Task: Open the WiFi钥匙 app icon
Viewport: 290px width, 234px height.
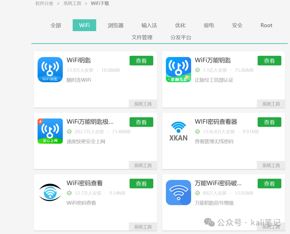Action: (50, 69)
